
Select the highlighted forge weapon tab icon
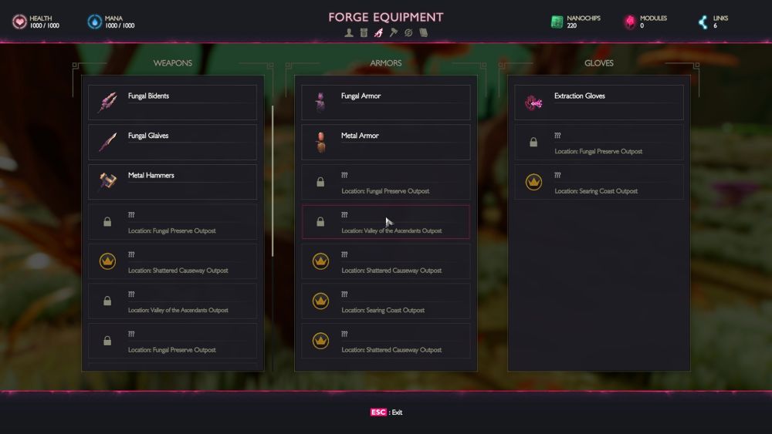[x=378, y=33]
